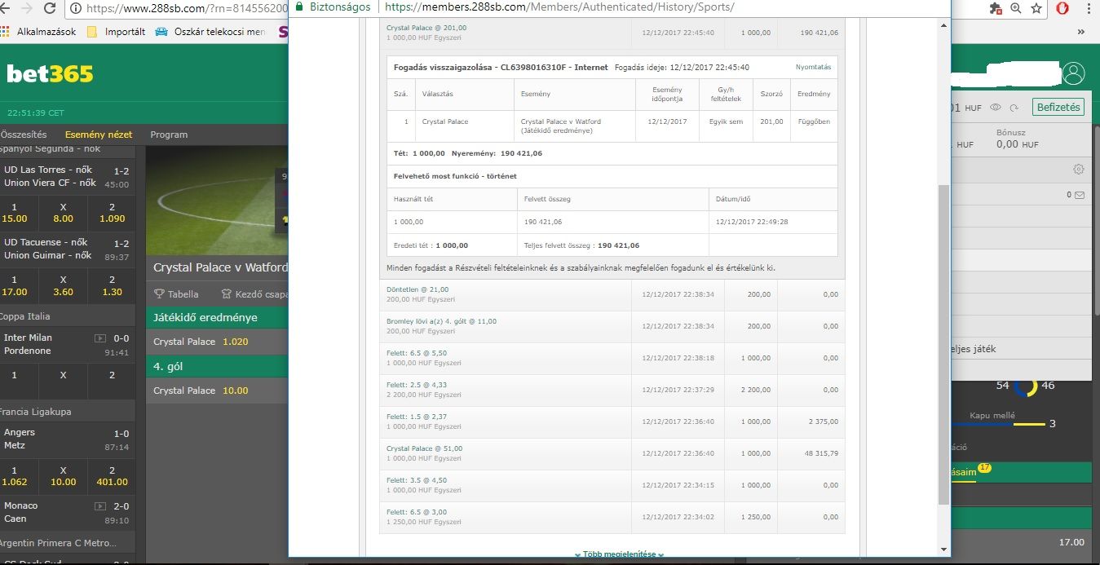Click the site info icon in address bar
This screenshot has height=565, width=1100.
(76, 9)
